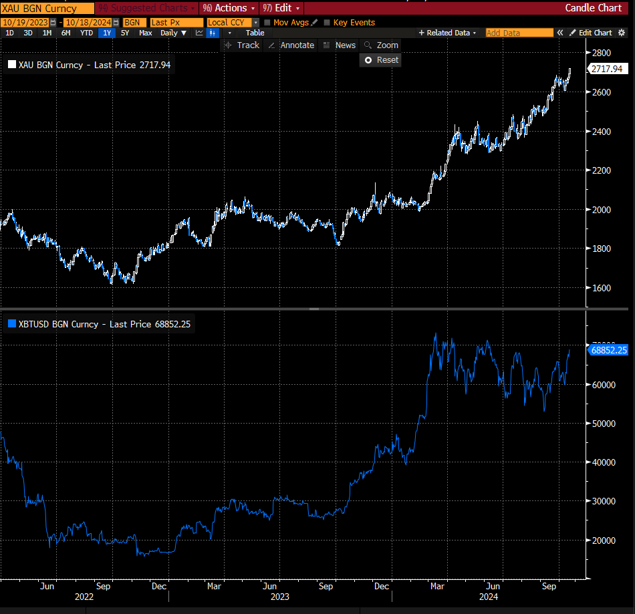Open chart settings with the gear icon

pos(622,32)
